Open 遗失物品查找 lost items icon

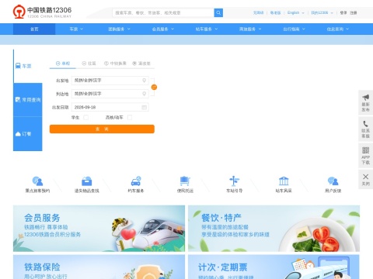click(87, 181)
